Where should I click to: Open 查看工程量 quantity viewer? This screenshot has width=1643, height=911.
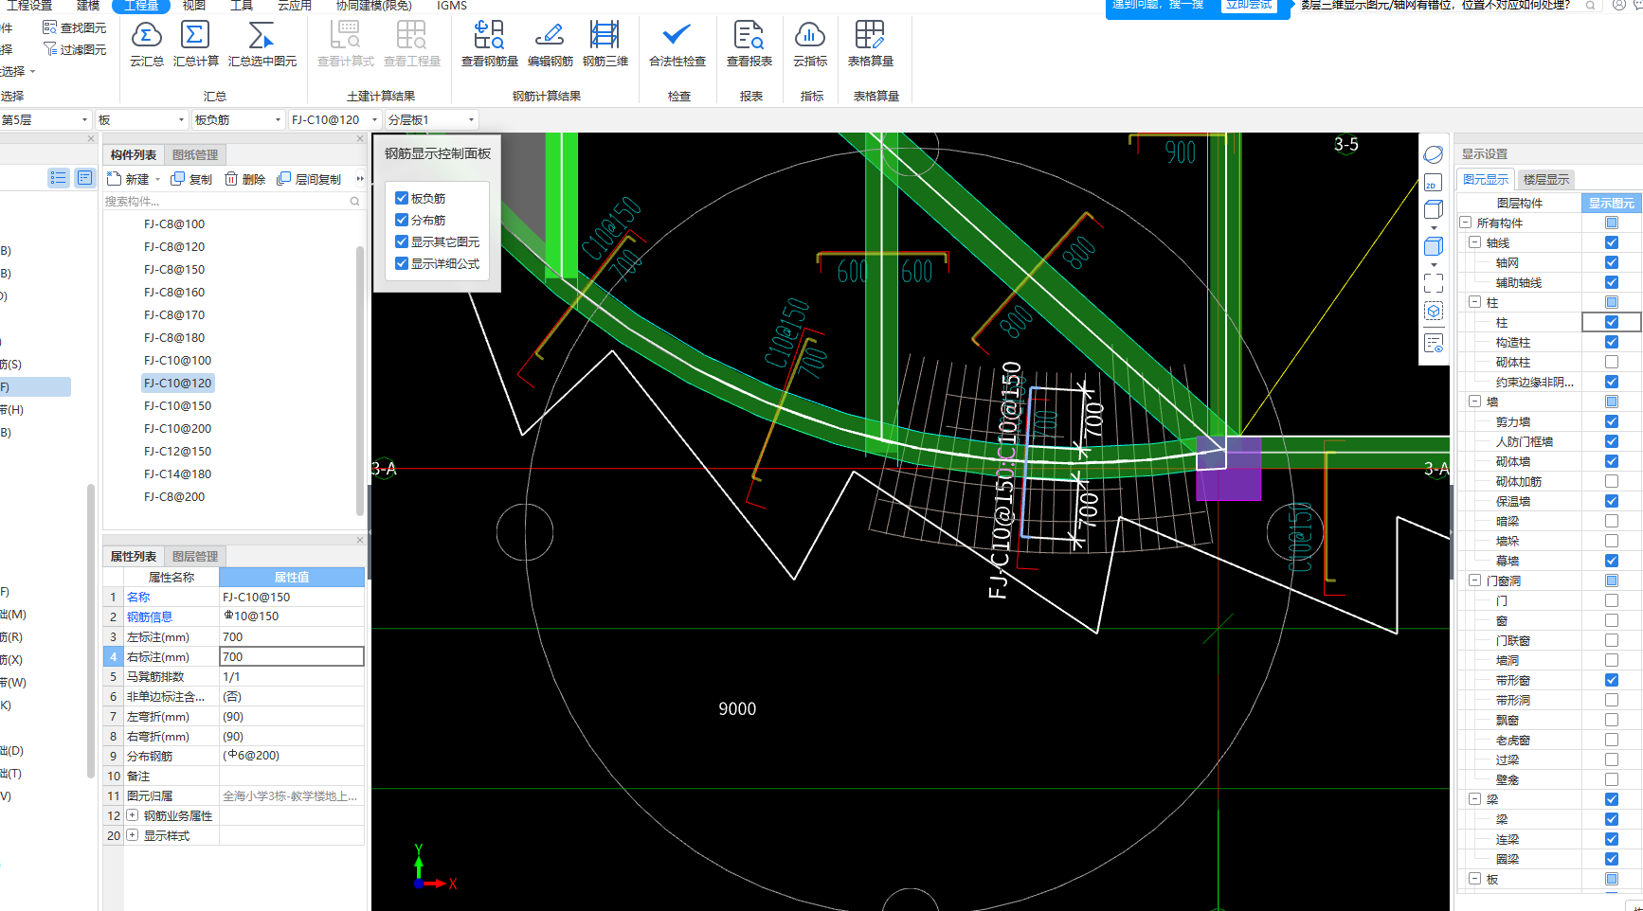tap(411, 44)
